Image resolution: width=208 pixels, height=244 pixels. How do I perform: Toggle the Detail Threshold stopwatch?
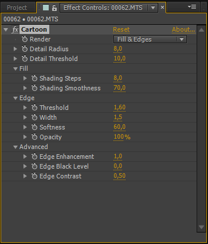pos(25,59)
